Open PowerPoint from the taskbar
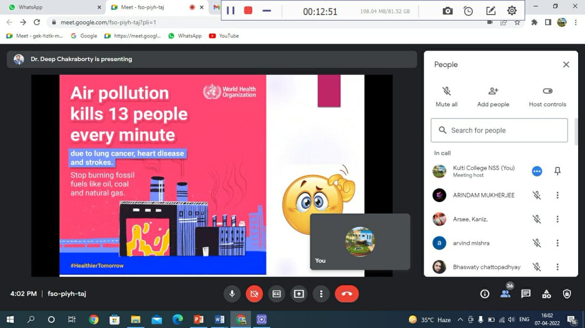This screenshot has height=328, width=585. point(198,320)
